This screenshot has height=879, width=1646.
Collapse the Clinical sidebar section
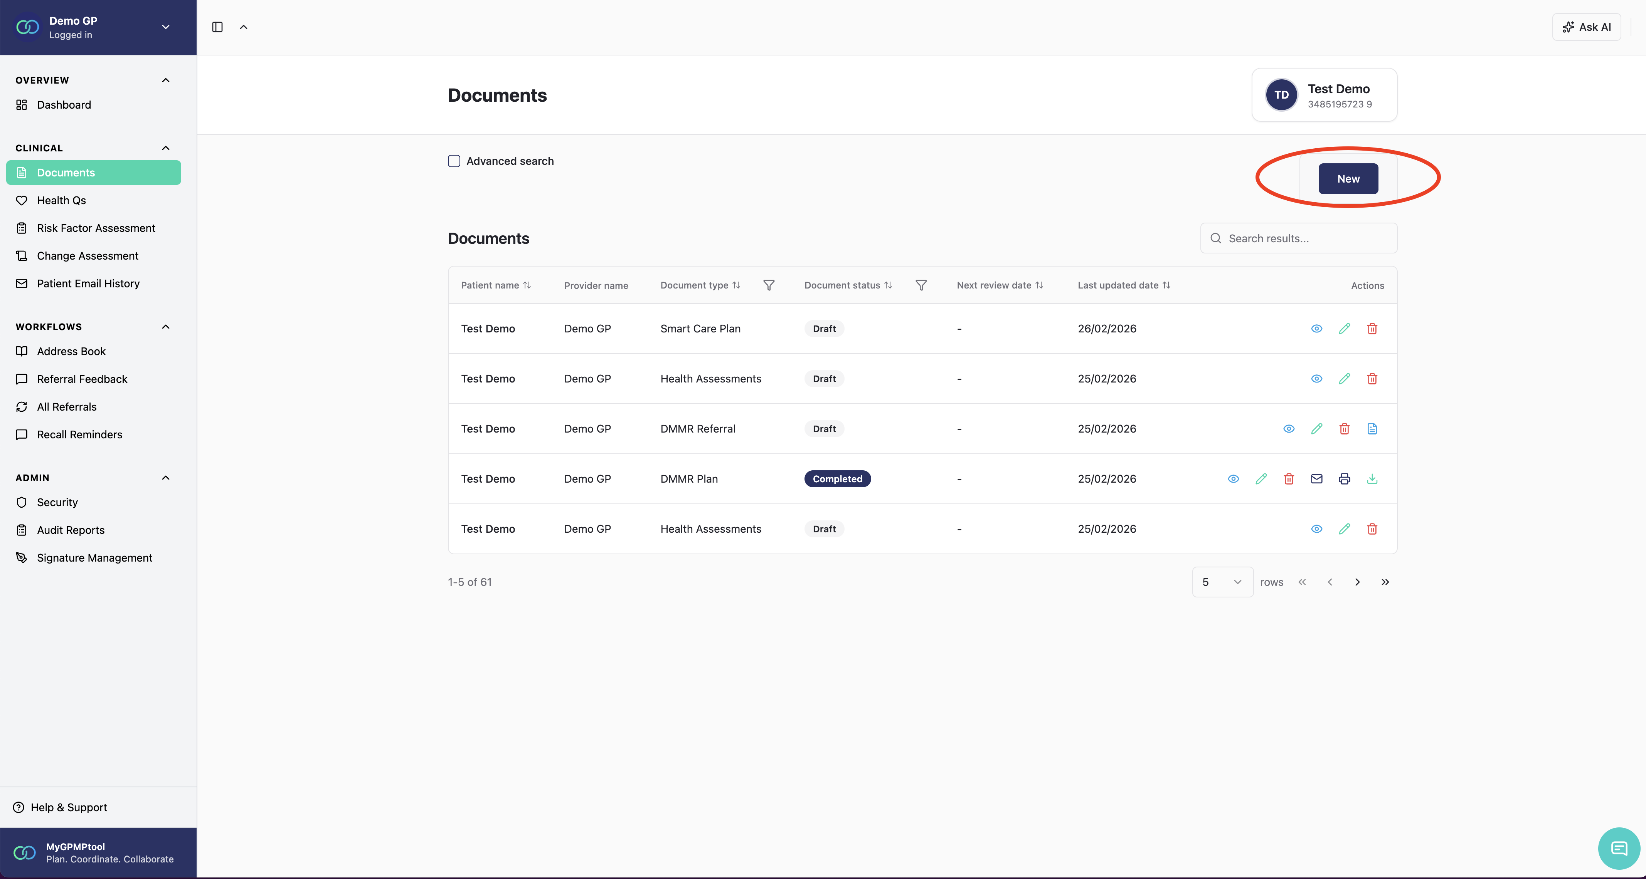coord(165,148)
